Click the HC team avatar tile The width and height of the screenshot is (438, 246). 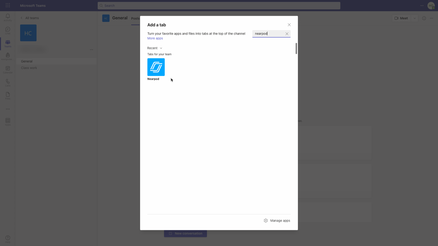(x=28, y=33)
